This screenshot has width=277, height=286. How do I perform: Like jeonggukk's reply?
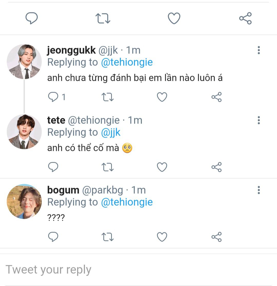[x=162, y=97]
